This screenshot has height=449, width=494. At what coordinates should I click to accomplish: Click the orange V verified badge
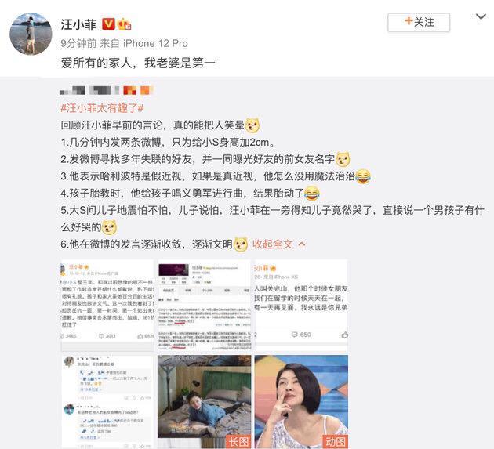click(108, 24)
